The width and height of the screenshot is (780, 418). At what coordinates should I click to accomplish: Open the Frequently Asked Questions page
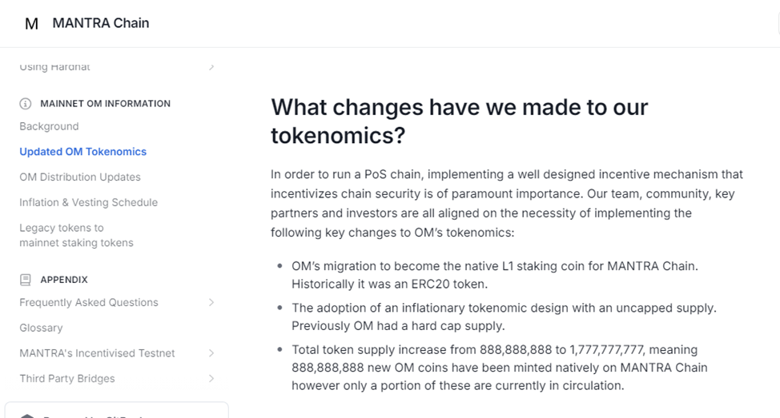[89, 302]
